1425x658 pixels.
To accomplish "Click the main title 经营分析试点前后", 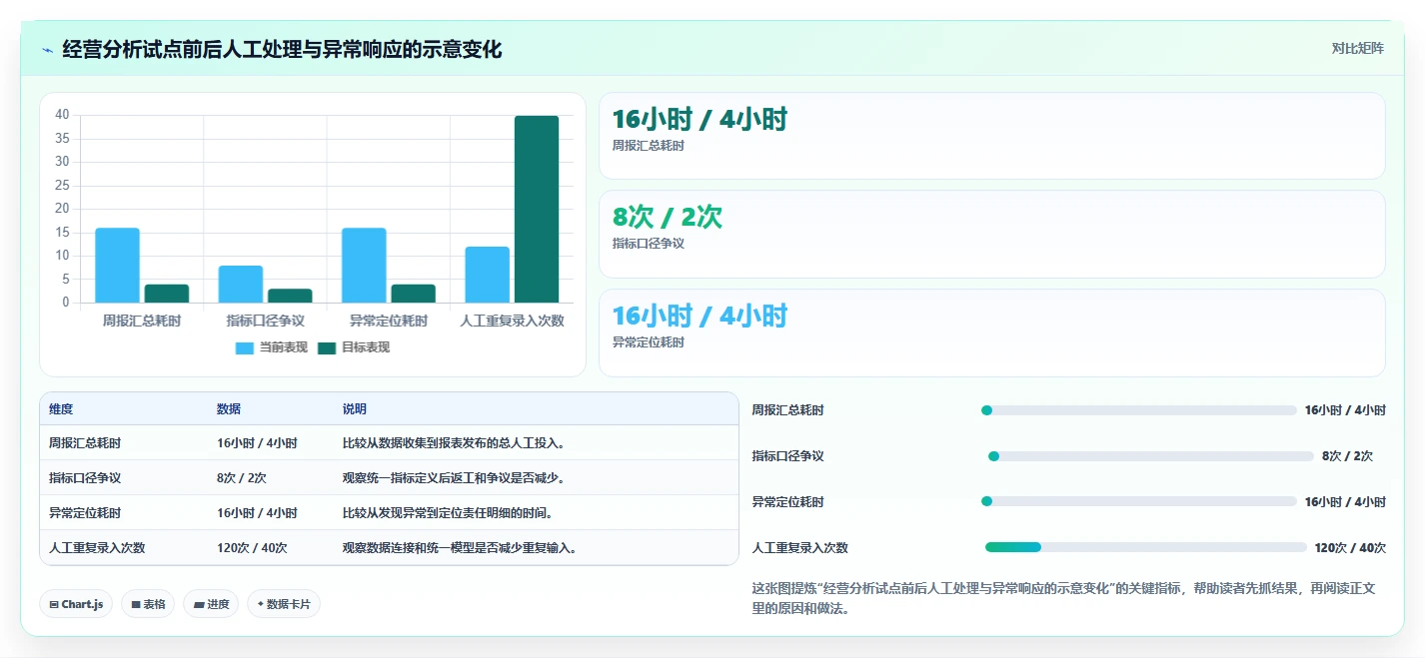I will click(282, 49).
